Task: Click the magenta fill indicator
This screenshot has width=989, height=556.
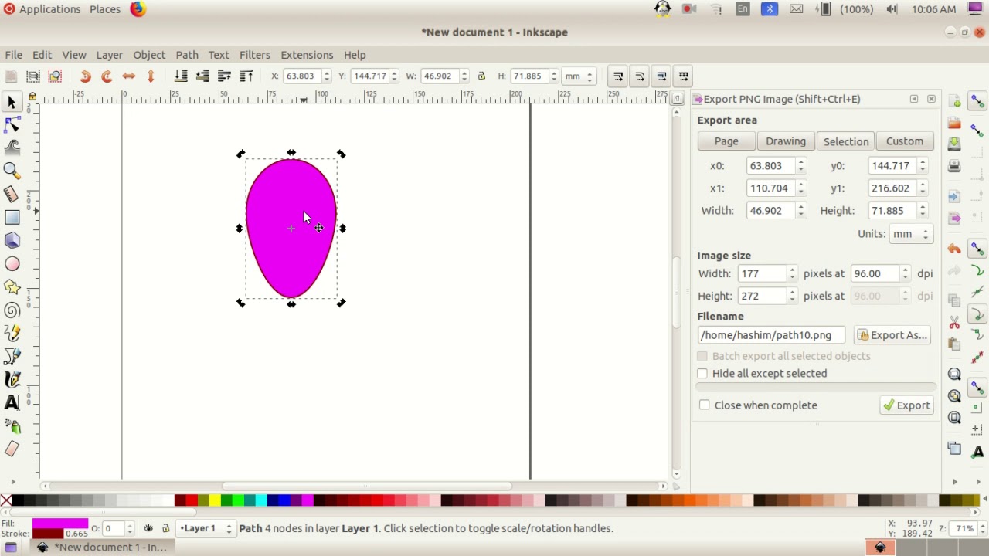Action: point(59,524)
